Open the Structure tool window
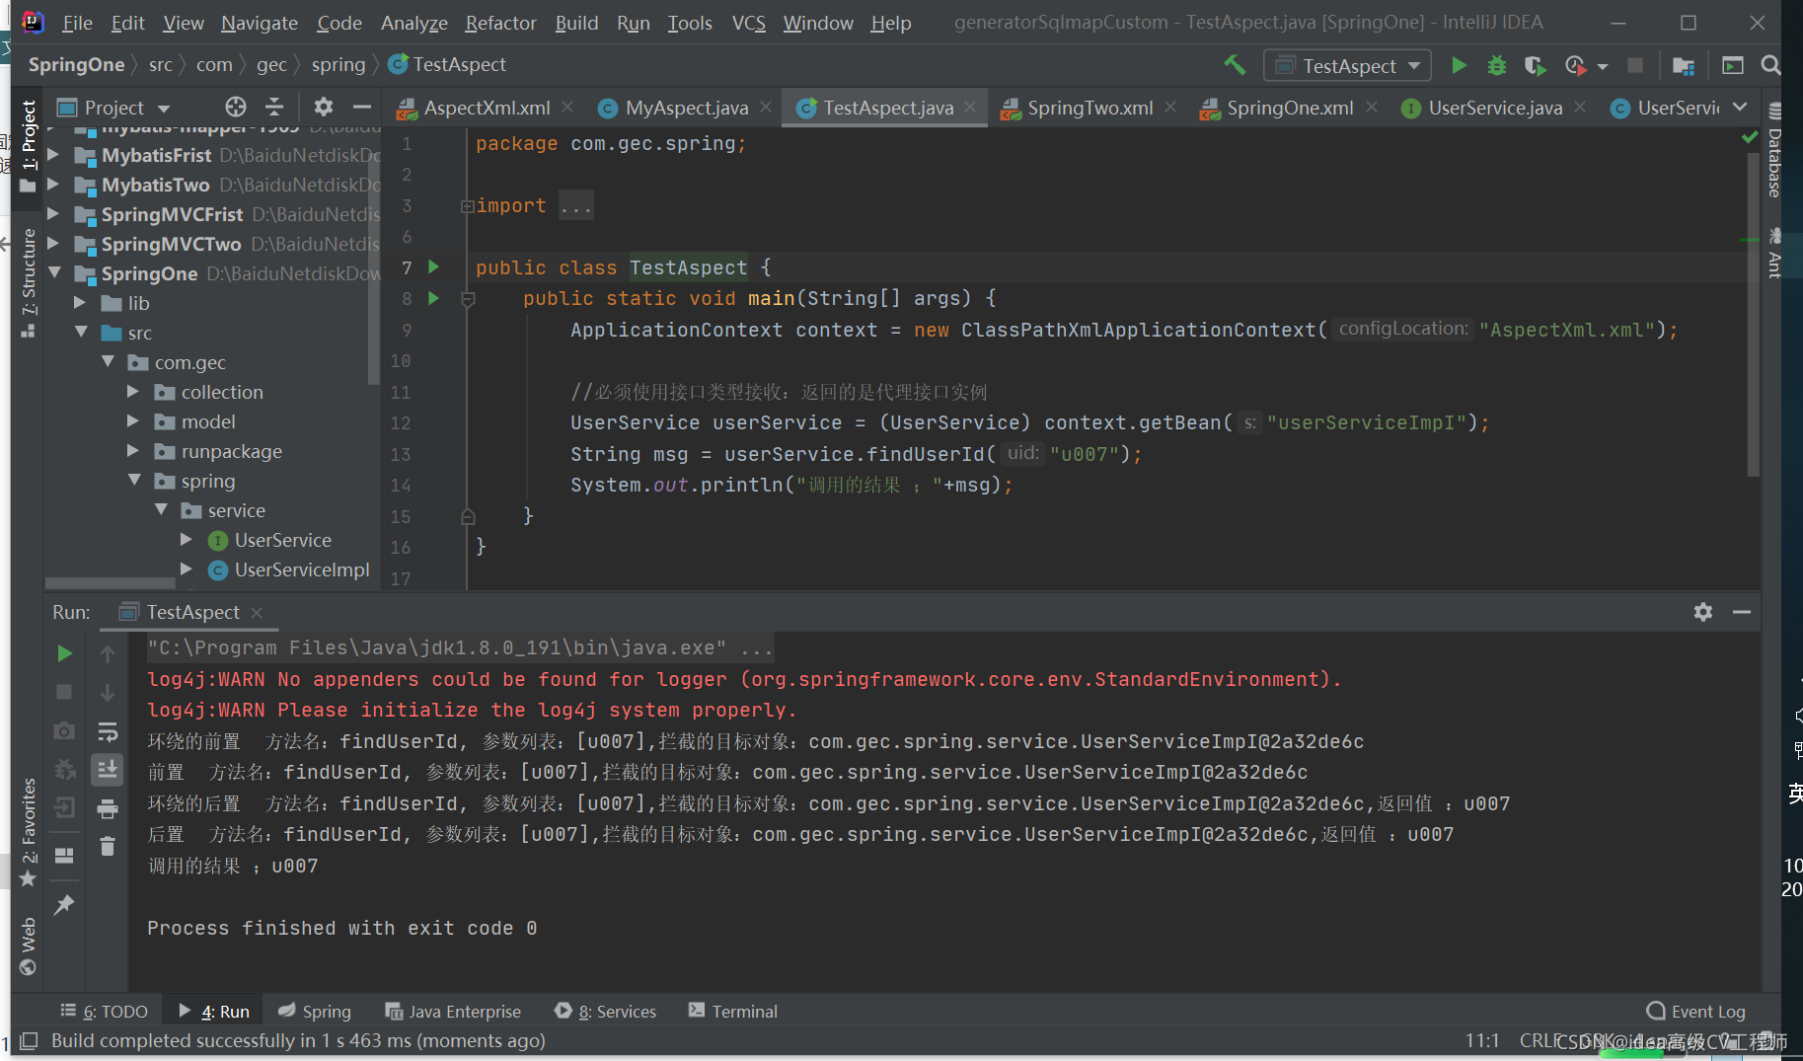Image resolution: width=1803 pixels, height=1061 pixels. [x=29, y=283]
